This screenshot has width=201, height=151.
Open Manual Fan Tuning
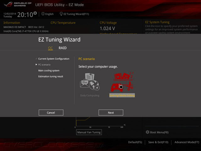point(89,132)
